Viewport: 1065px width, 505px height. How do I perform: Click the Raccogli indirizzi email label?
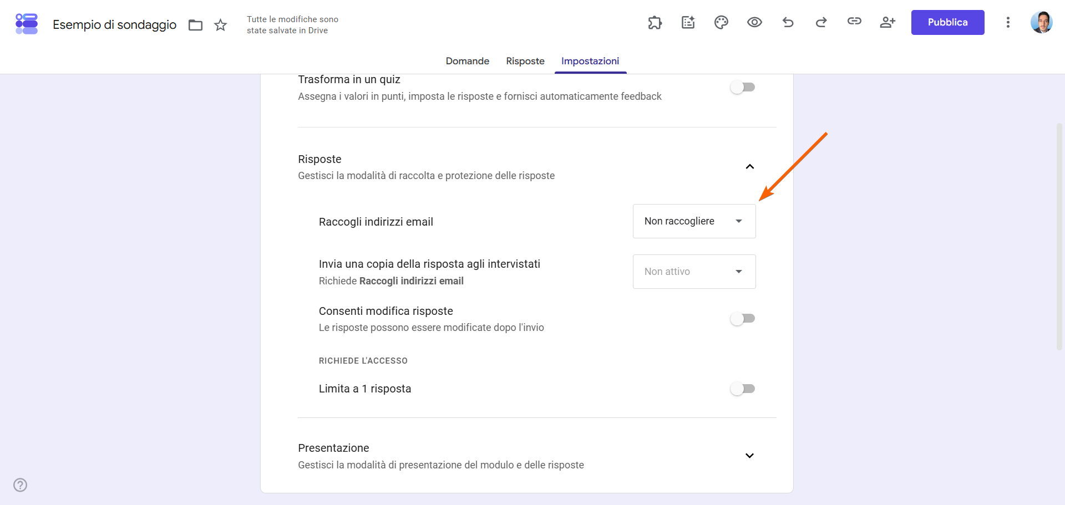(x=376, y=222)
